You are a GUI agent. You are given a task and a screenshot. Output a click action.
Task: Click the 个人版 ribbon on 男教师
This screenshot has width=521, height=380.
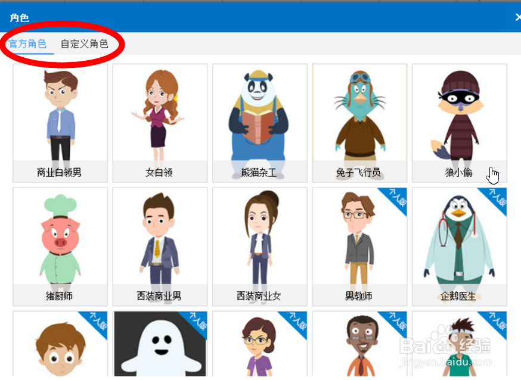(x=397, y=198)
